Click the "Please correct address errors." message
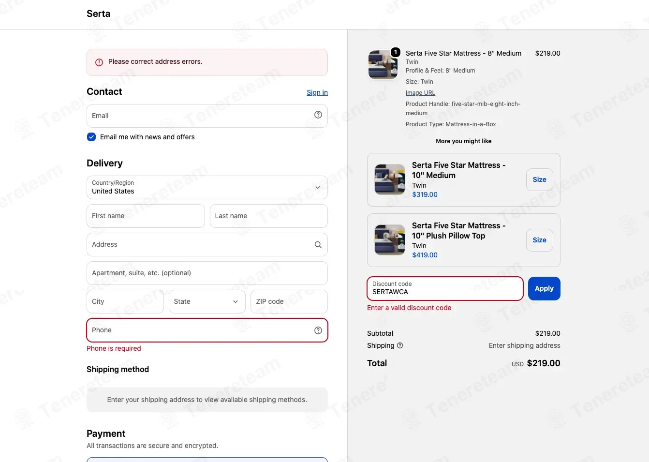 (155, 61)
